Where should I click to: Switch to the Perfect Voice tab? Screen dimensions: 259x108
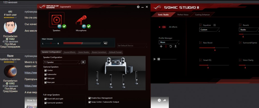pyautogui.click(x=183, y=15)
